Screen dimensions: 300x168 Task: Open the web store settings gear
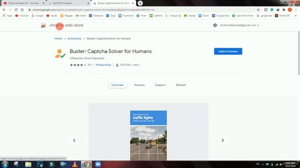(x=215, y=25)
